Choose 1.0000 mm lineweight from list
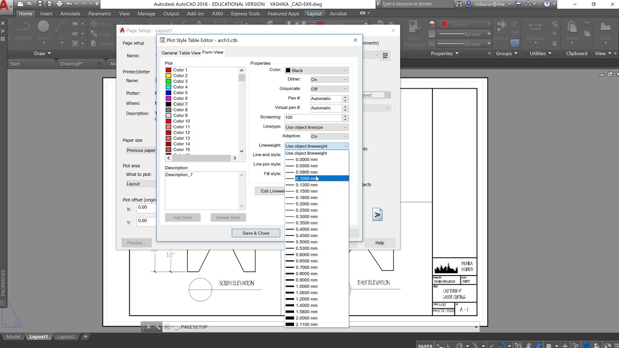Image resolution: width=619 pixels, height=348 pixels. (316, 287)
